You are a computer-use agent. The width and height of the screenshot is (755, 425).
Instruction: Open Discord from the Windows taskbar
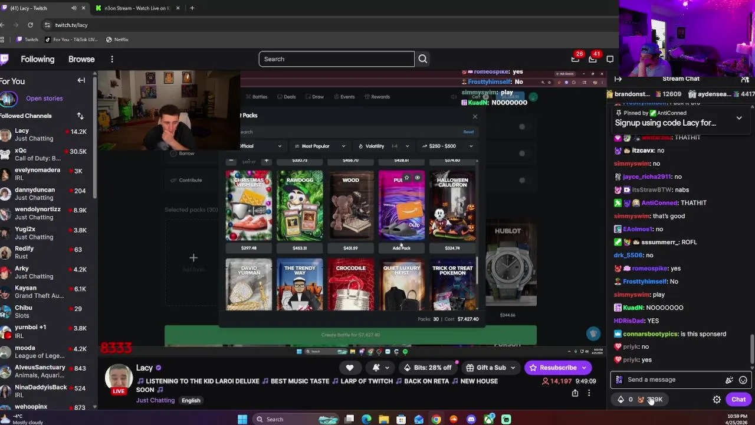click(x=471, y=419)
